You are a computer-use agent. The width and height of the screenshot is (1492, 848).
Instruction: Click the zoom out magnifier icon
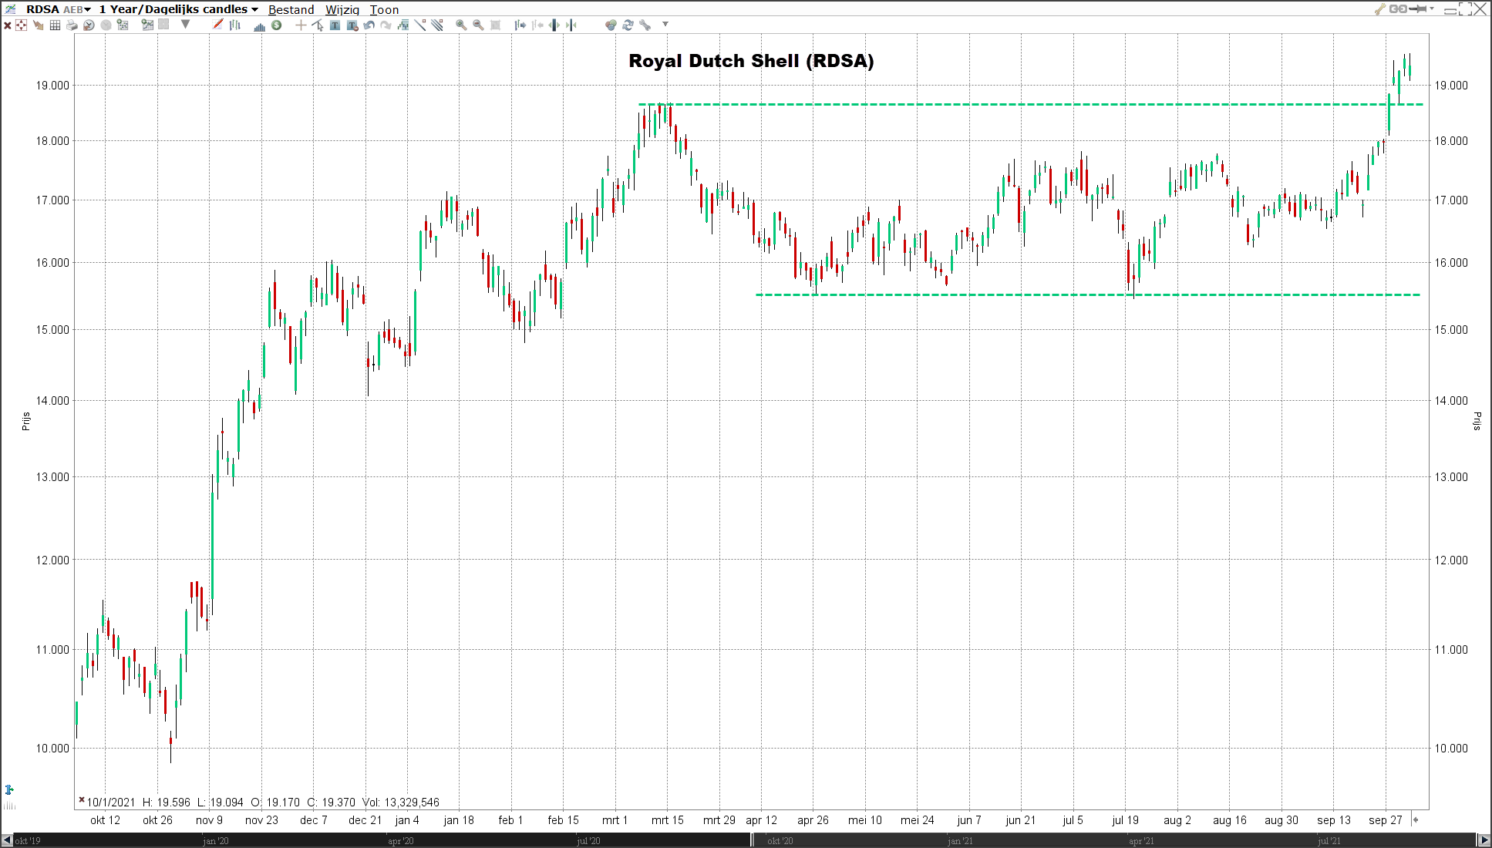click(x=478, y=25)
